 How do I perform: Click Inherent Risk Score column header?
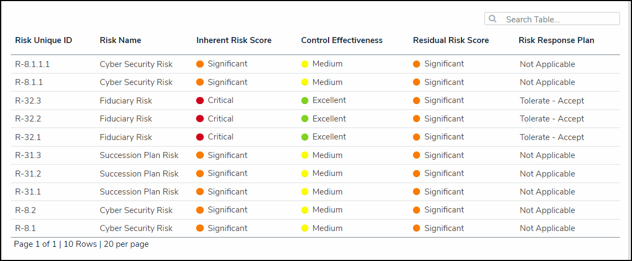(x=234, y=40)
